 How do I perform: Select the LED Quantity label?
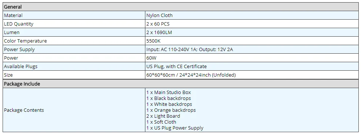(19, 24)
